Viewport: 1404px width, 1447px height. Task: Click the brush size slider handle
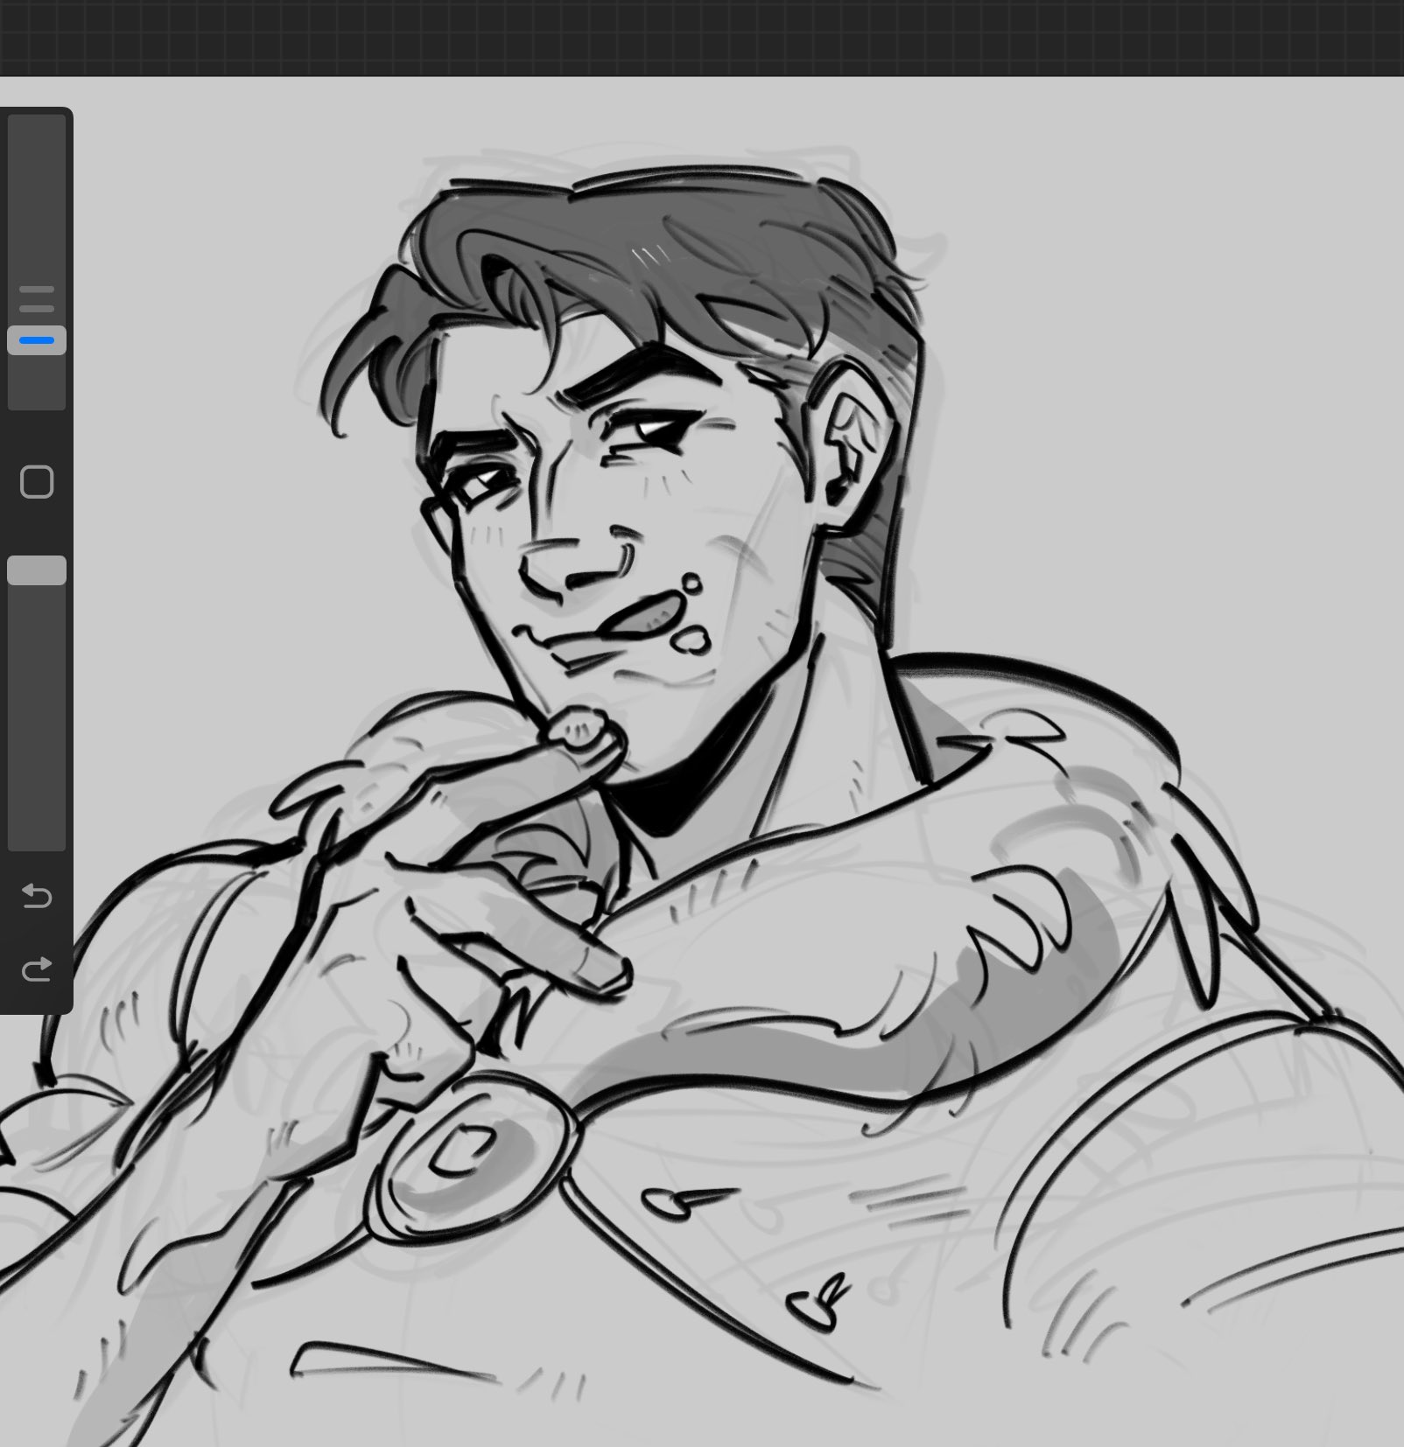(37, 340)
